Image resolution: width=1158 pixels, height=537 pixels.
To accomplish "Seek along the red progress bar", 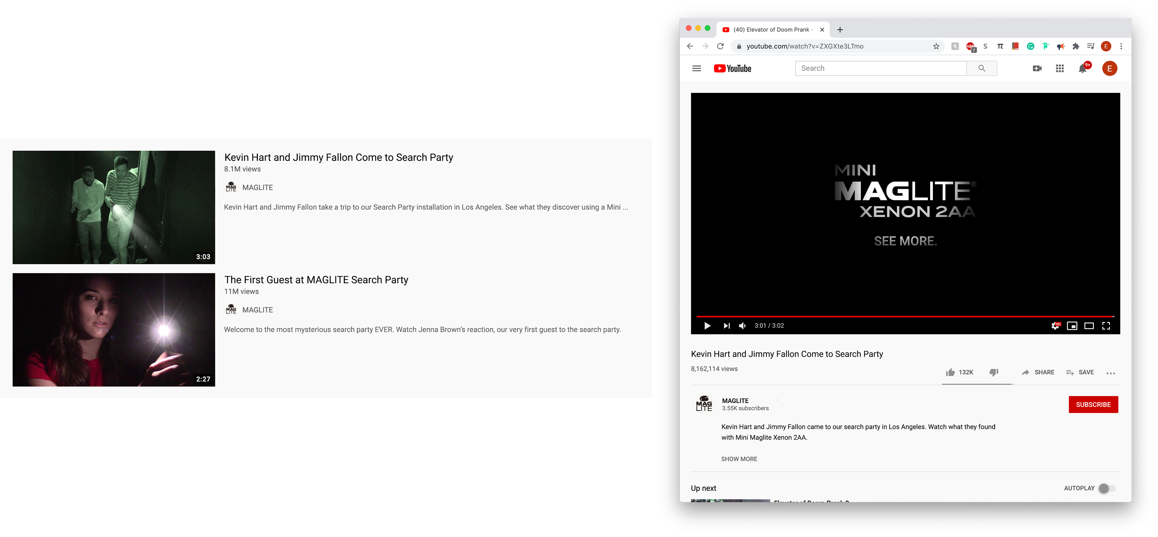I will click(905, 317).
